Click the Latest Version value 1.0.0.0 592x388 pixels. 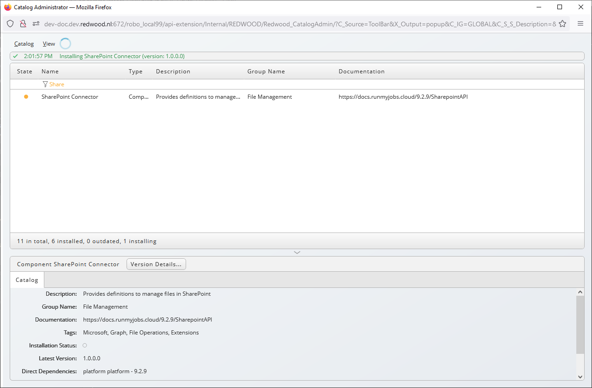click(x=91, y=358)
